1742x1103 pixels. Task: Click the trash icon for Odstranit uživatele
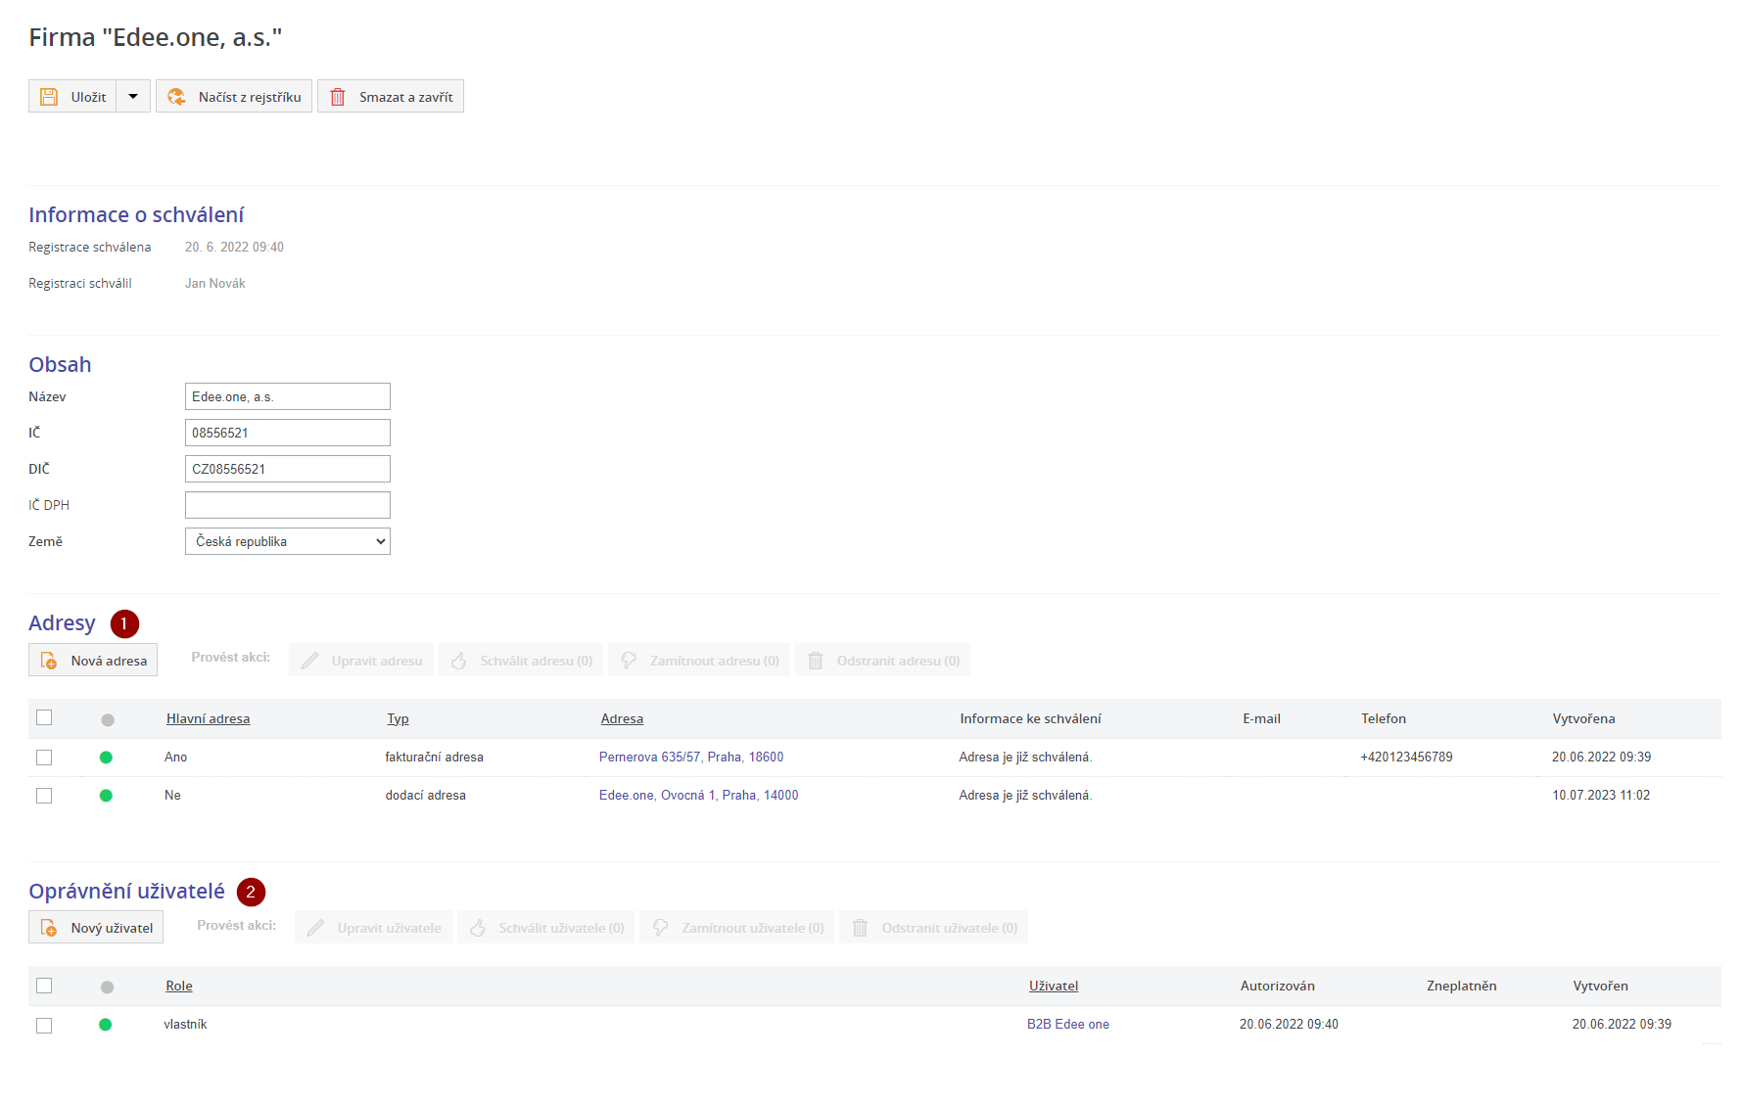point(860,928)
